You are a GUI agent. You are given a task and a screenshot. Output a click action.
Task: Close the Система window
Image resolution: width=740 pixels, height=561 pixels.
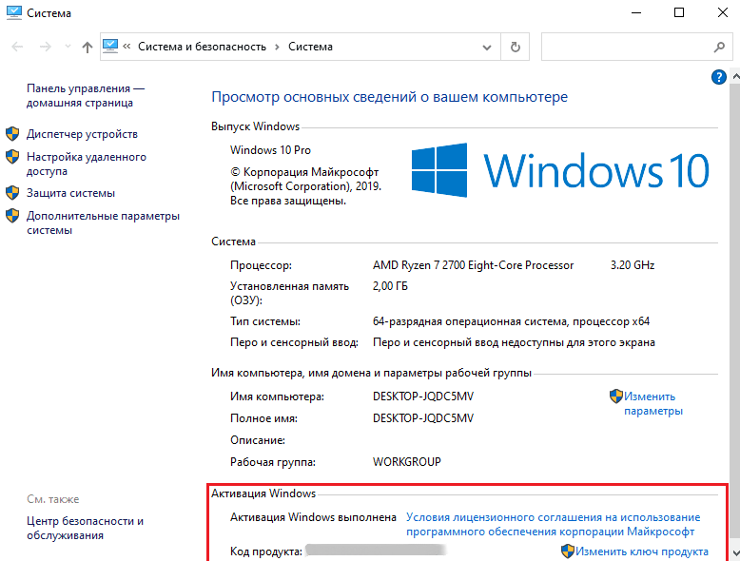coord(723,12)
